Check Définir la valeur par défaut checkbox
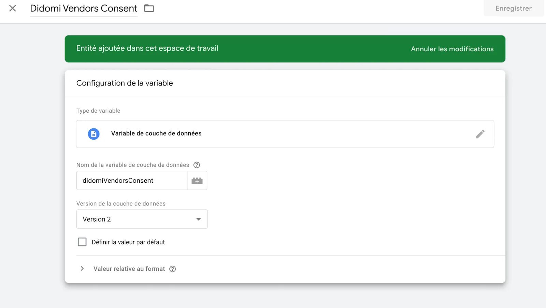 pos(82,242)
